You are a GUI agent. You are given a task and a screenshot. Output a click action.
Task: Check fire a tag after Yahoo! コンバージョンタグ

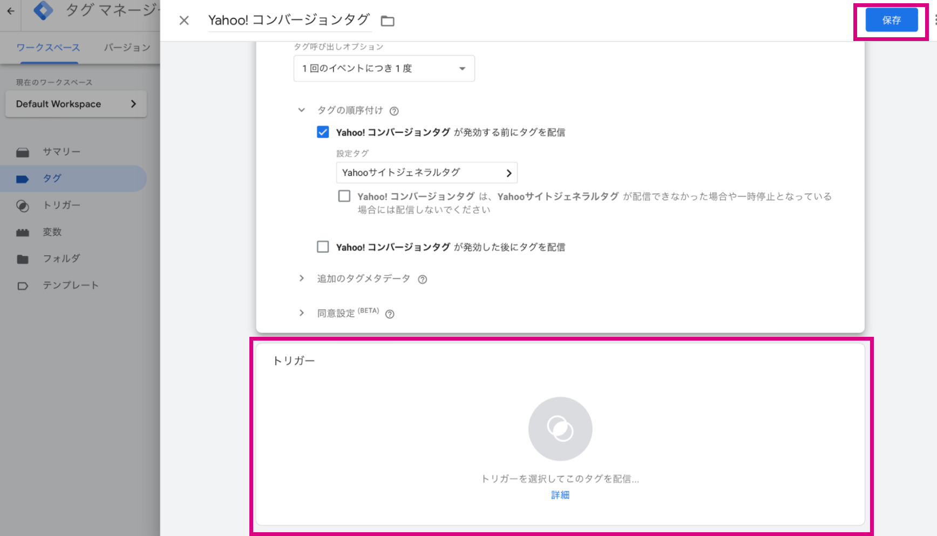coord(323,247)
